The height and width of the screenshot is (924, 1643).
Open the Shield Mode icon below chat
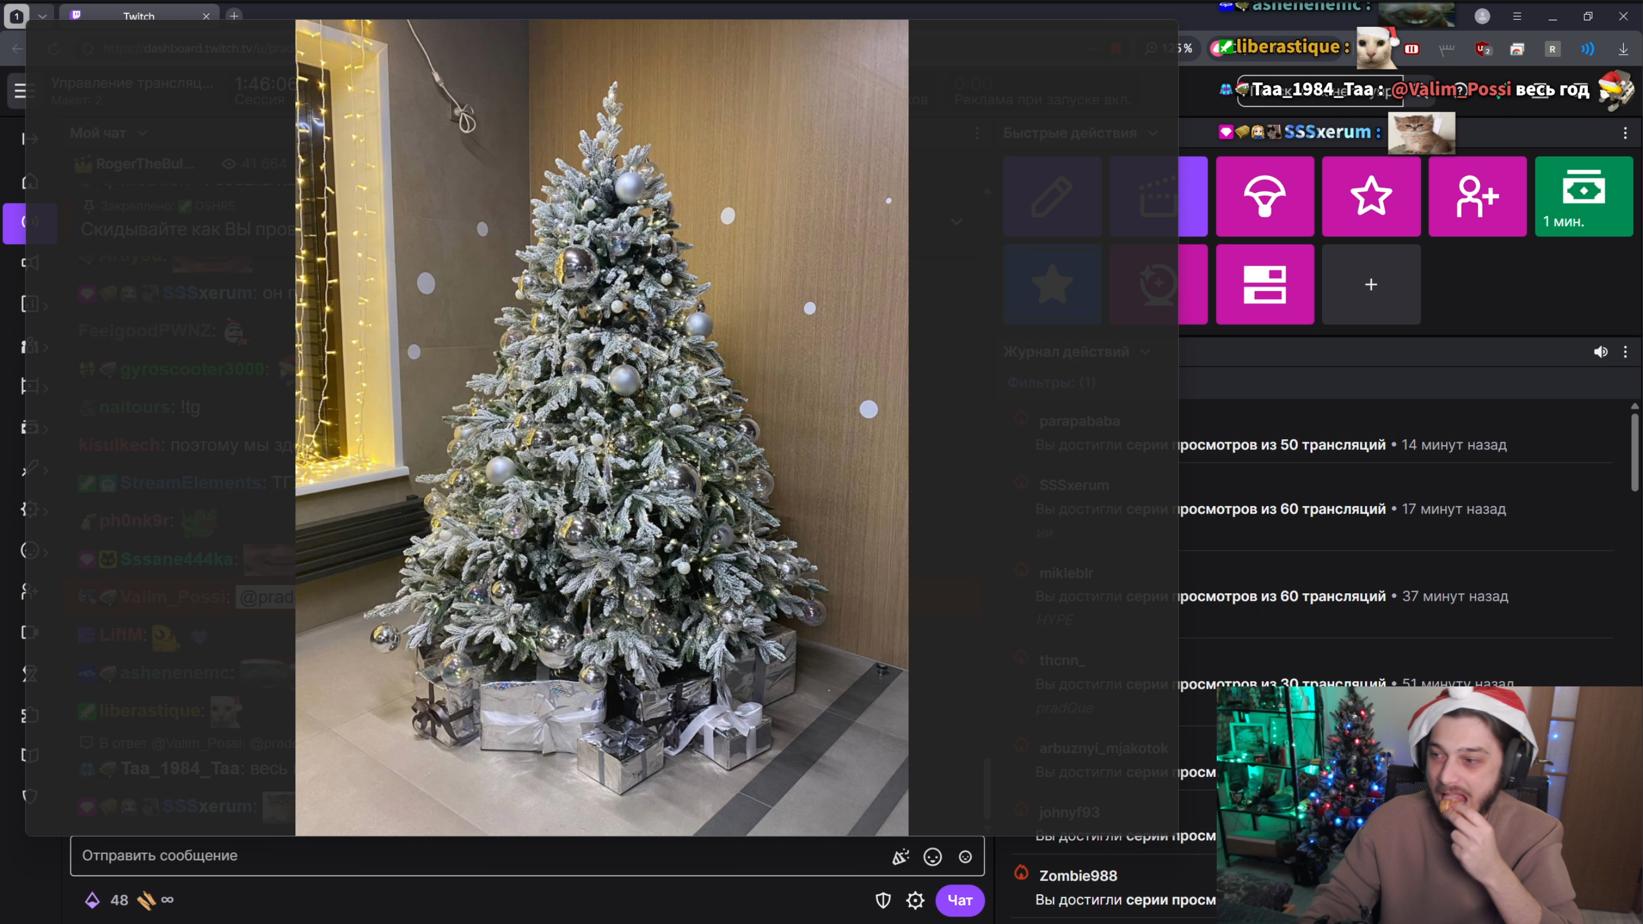(x=883, y=900)
